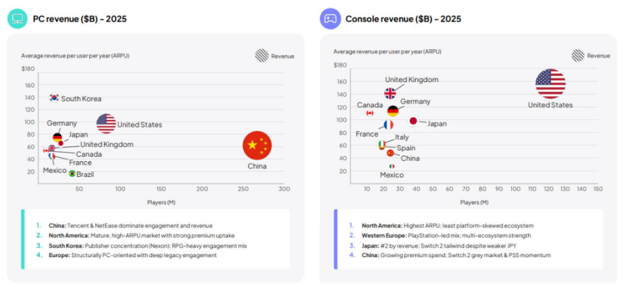Image resolution: width=623 pixels, height=287 pixels.
Task: Select the France flag in Console chart
Action: [388, 125]
